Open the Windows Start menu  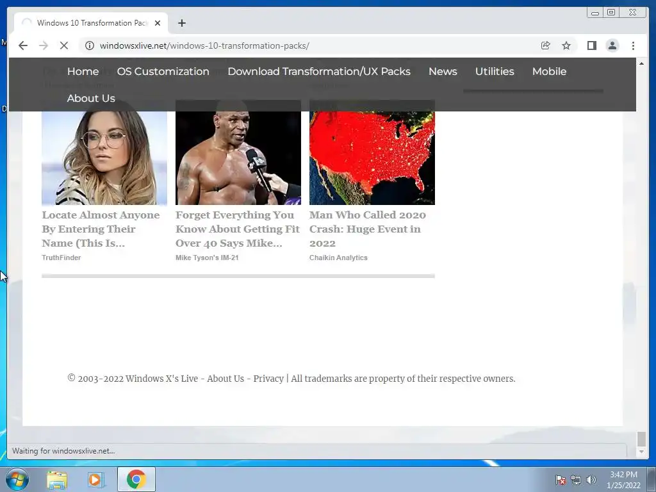[x=17, y=479]
